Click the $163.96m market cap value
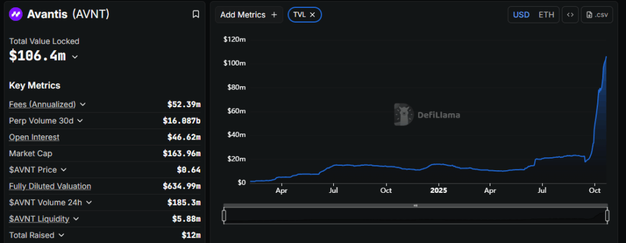The width and height of the screenshot is (626, 243). coord(182,154)
